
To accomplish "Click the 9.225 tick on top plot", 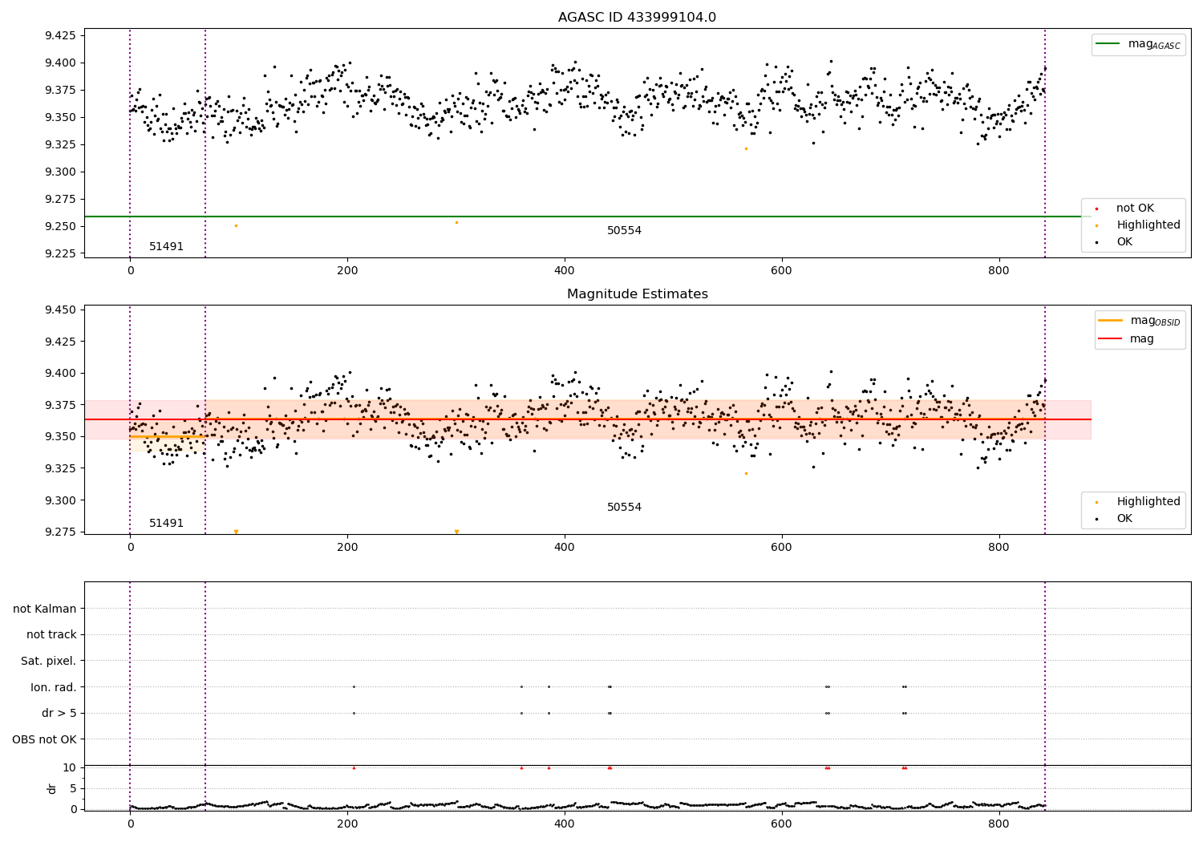I will [60, 254].
